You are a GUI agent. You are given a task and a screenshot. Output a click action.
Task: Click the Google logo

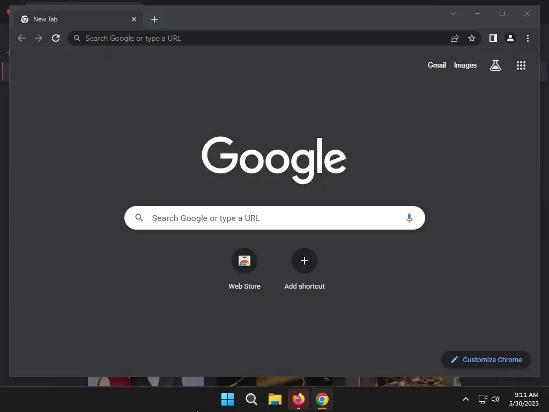pyautogui.click(x=274, y=159)
